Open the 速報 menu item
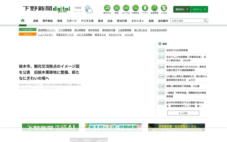This screenshot has height=142, width=227. tap(36, 21)
